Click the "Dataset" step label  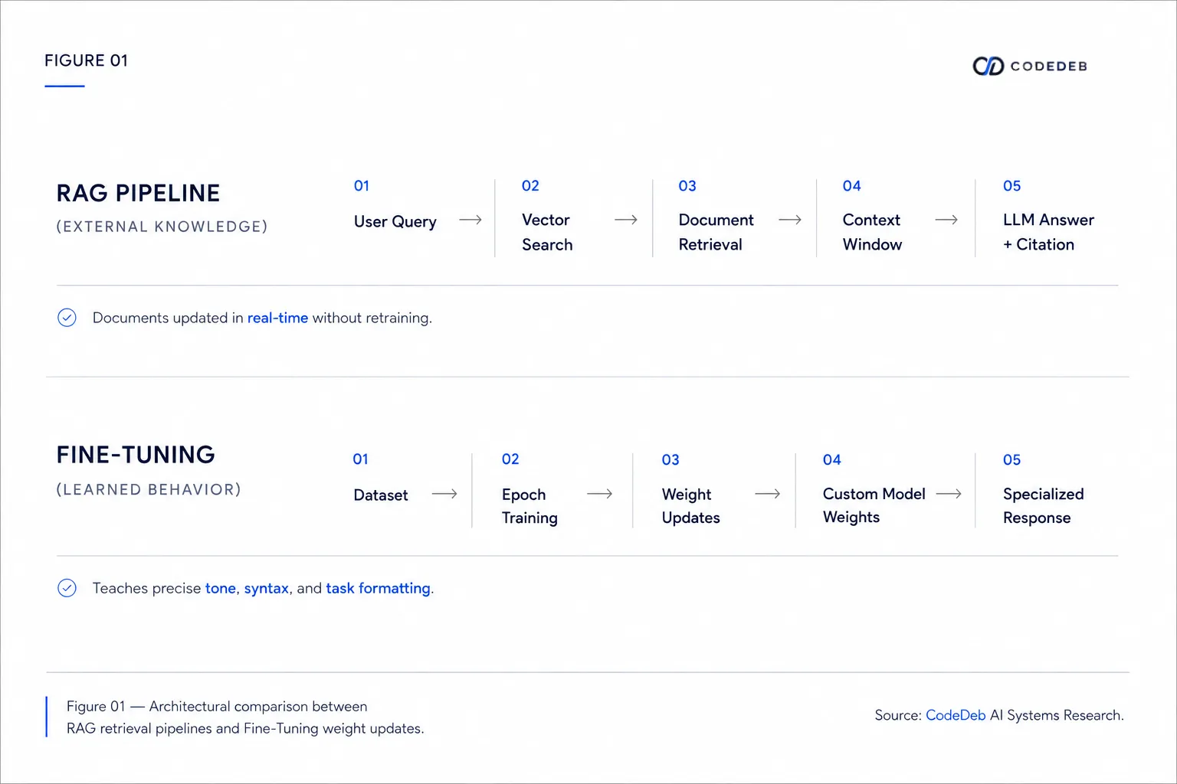[x=381, y=495]
